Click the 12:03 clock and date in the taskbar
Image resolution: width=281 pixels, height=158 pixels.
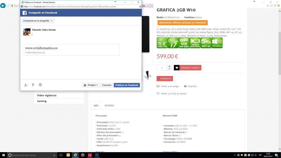tap(268, 155)
